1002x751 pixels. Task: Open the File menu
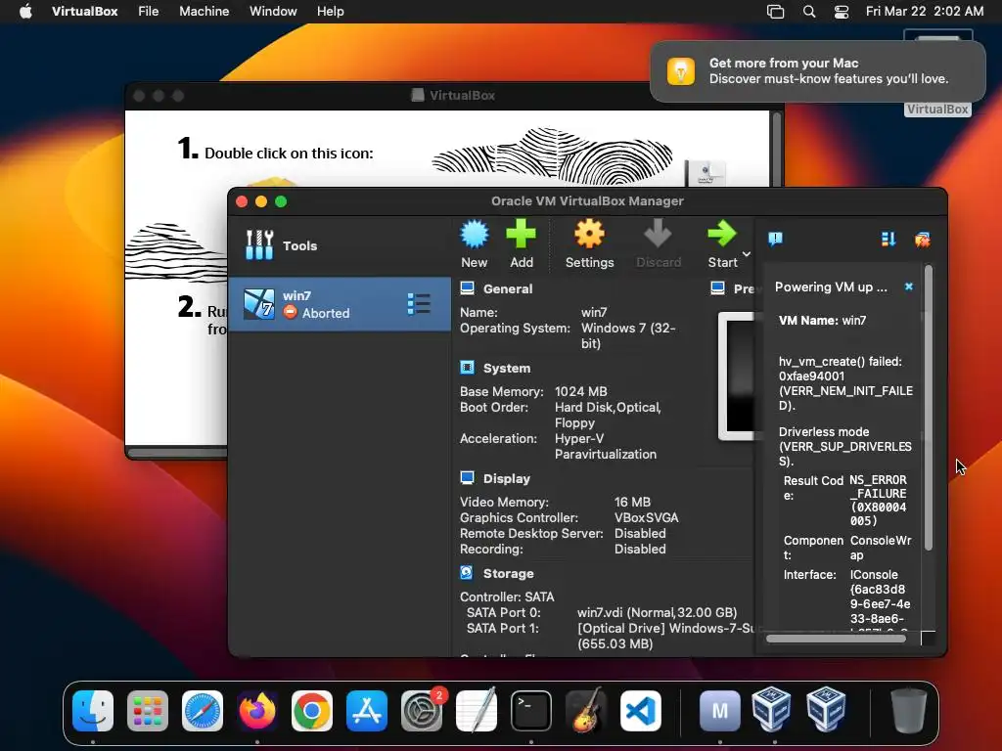coord(149,12)
